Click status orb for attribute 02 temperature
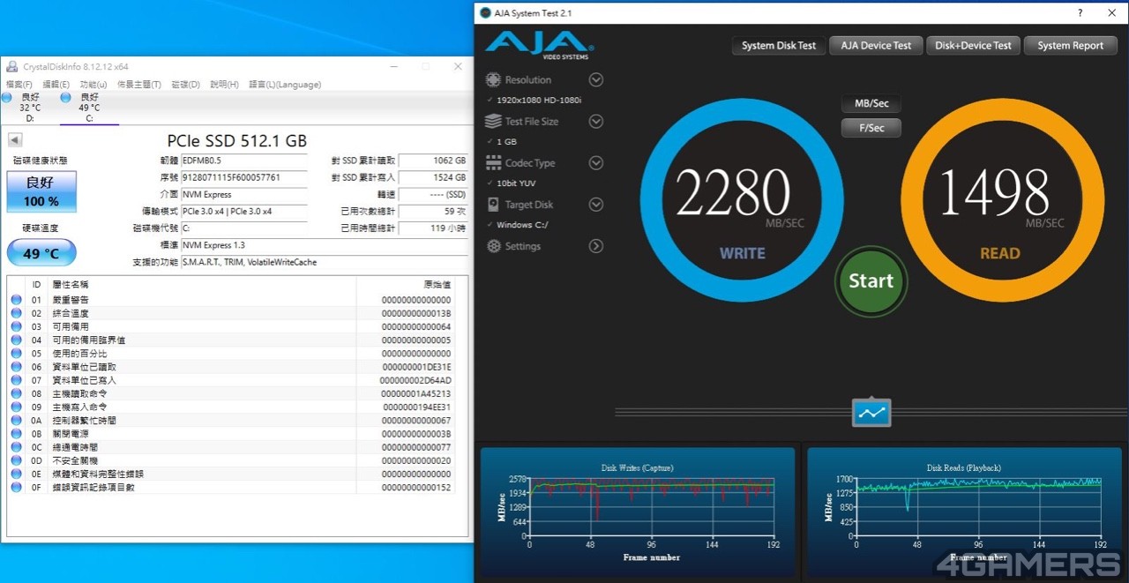Image resolution: width=1129 pixels, height=583 pixels. pos(16,313)
